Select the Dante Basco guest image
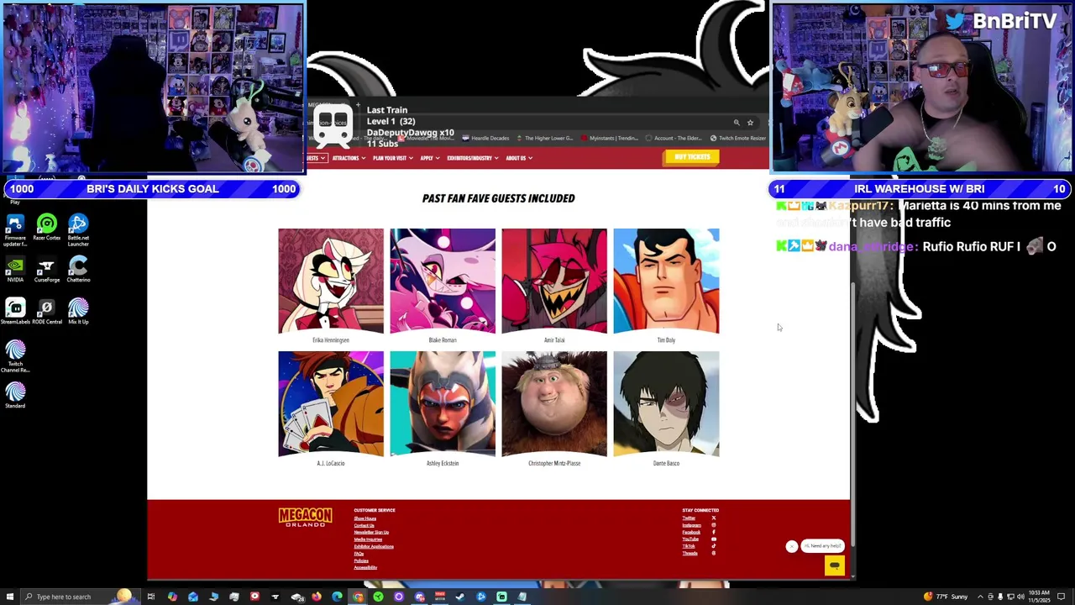This screenshot has height=605, width=1075. 666,404
